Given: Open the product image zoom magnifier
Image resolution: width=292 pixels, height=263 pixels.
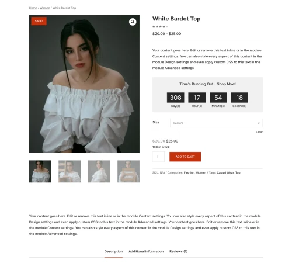Looking at the screenshot, I should click(133, 22).
